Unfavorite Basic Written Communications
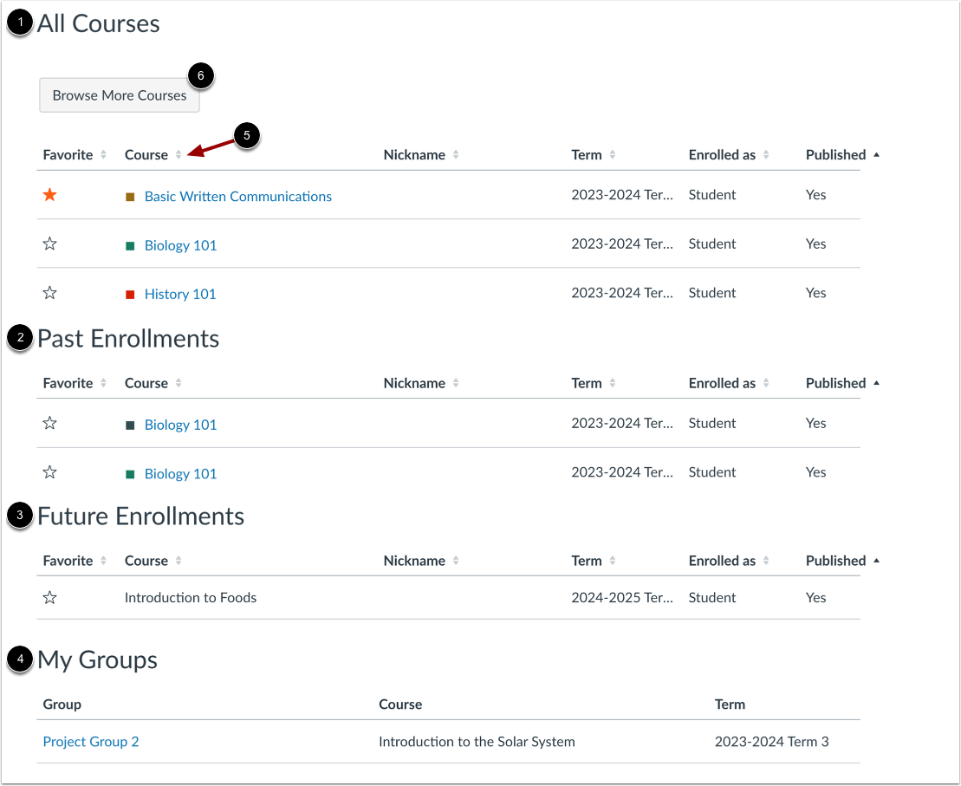 pyautogui.click(x=49, y=195)
